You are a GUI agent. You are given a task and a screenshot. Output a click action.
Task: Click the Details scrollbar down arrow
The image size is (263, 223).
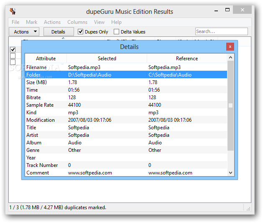(x=230, y=173)
